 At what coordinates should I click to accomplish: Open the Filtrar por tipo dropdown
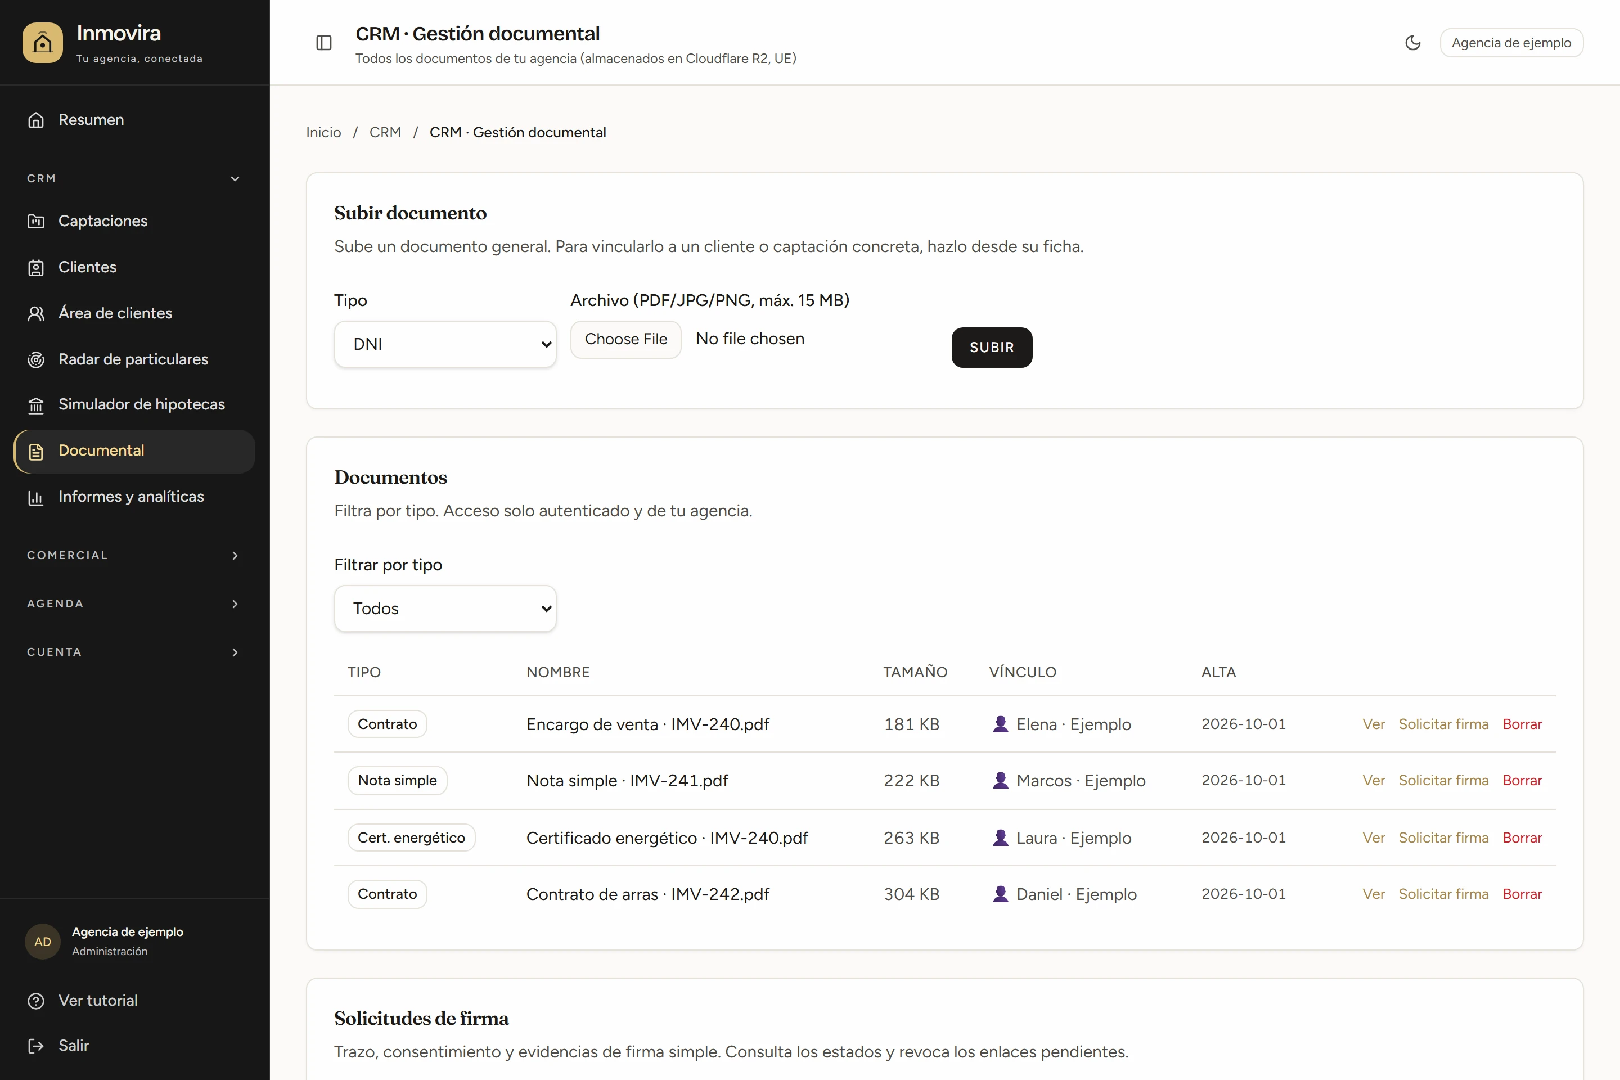[445, 608]
